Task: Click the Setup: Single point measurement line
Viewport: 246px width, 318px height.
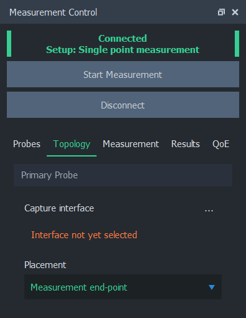Action: [123, 50]
